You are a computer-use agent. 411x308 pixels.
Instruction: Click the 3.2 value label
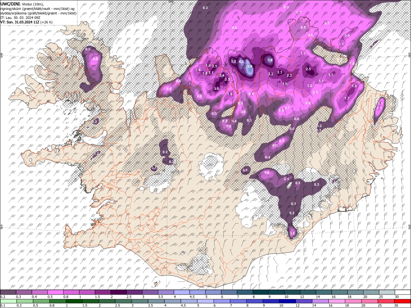pyautogui.click(x=233, y=61)
